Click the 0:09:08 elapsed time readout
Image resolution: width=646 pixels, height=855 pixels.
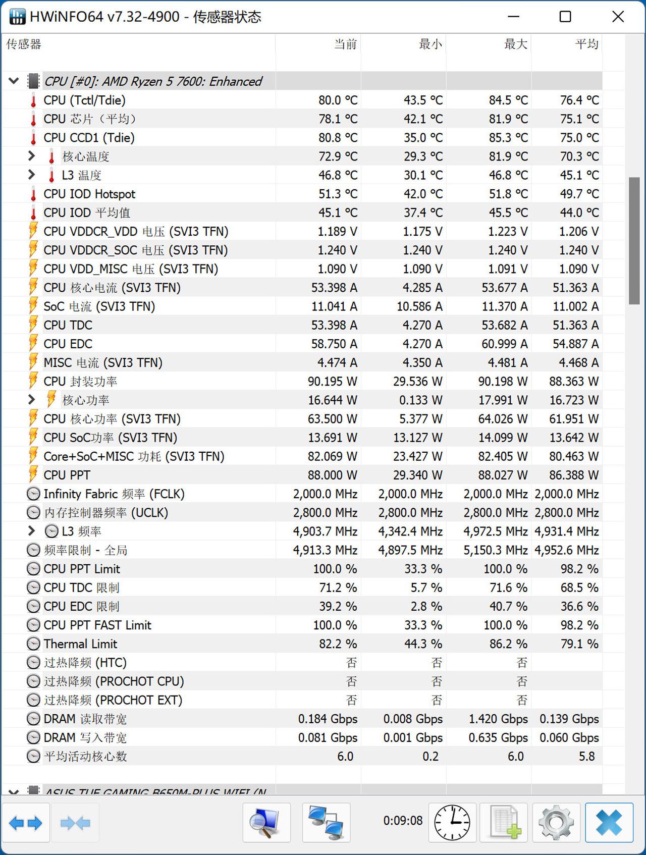point(403,821)
